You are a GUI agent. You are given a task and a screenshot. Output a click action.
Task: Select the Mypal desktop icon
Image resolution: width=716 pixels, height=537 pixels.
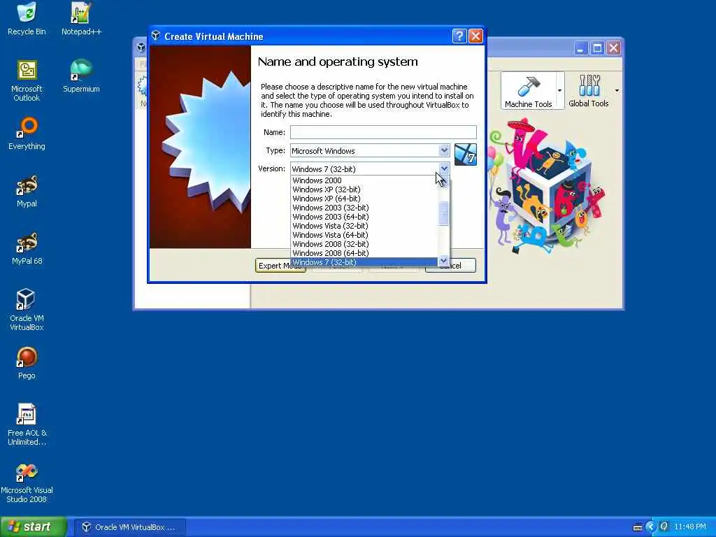coord(27,192)
